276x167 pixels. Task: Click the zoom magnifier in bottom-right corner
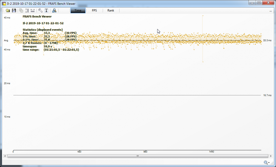tap(266, 163)
